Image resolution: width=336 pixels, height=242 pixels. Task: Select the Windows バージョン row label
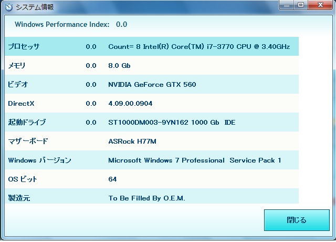pyautogui.click(x=39, y=160)
